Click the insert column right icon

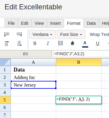pyautogui.click(x=19, y=34)
